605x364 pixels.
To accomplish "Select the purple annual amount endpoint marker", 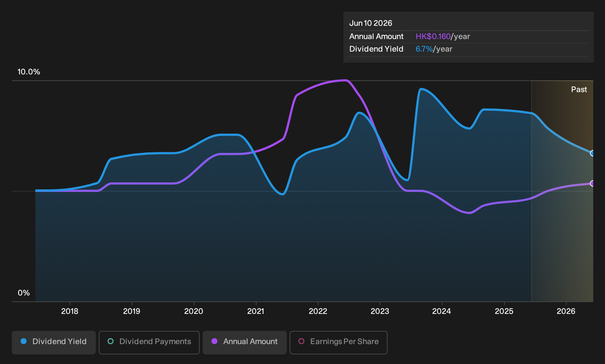I will (592, 183).
